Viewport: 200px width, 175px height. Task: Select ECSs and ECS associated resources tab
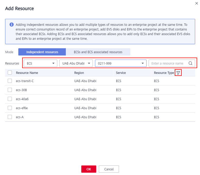98,52
